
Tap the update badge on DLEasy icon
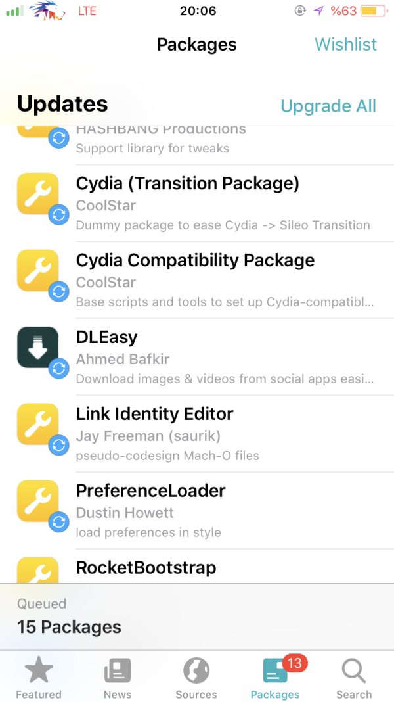59,369
